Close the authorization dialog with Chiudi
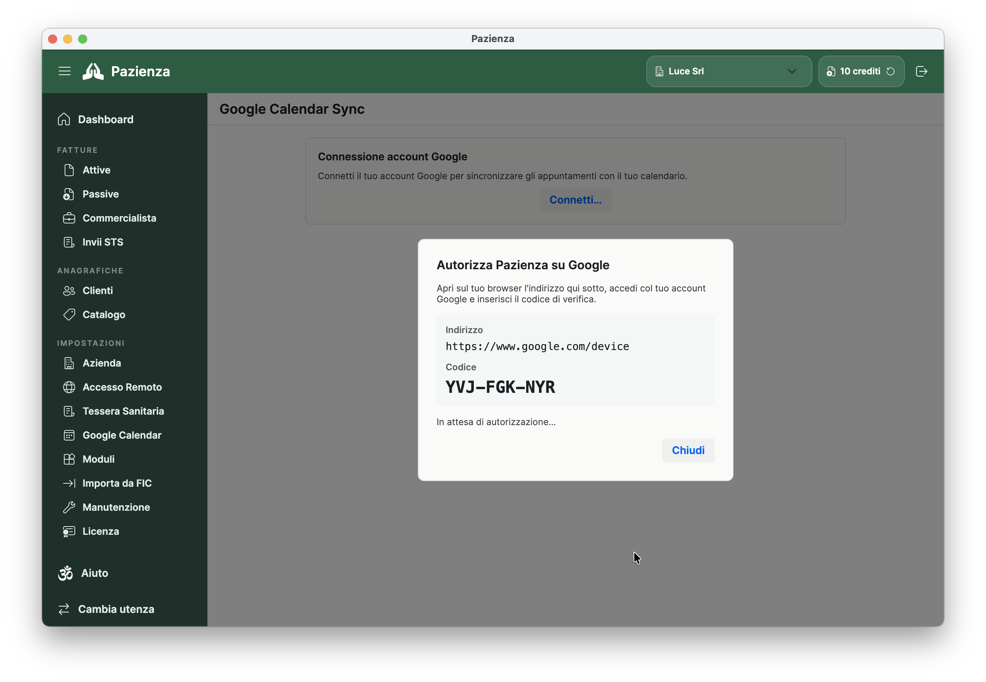The image size is (986, 682). click(688, 450)
